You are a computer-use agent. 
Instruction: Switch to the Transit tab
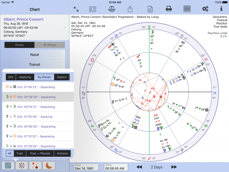tap(34, 64)
